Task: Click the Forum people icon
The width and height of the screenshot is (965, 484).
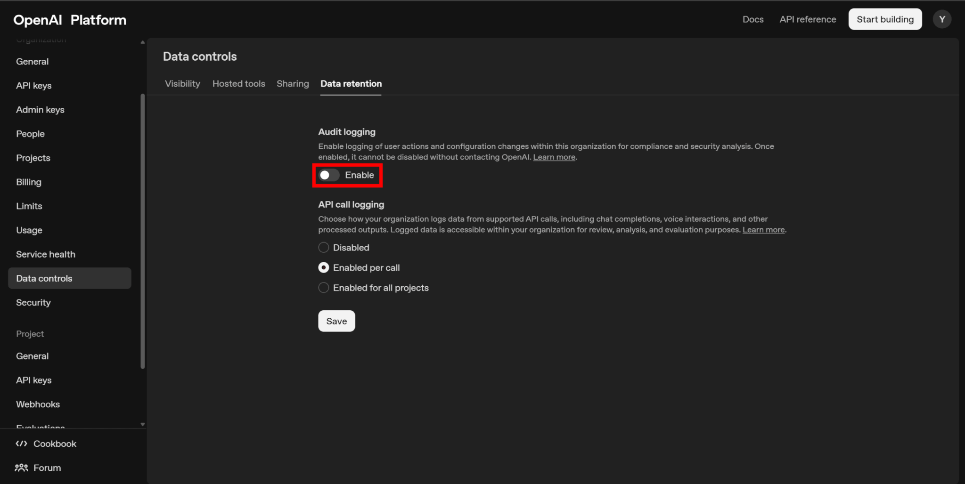Action: (x=21, y=468)
